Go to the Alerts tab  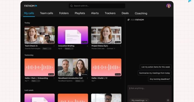(95, 13)
